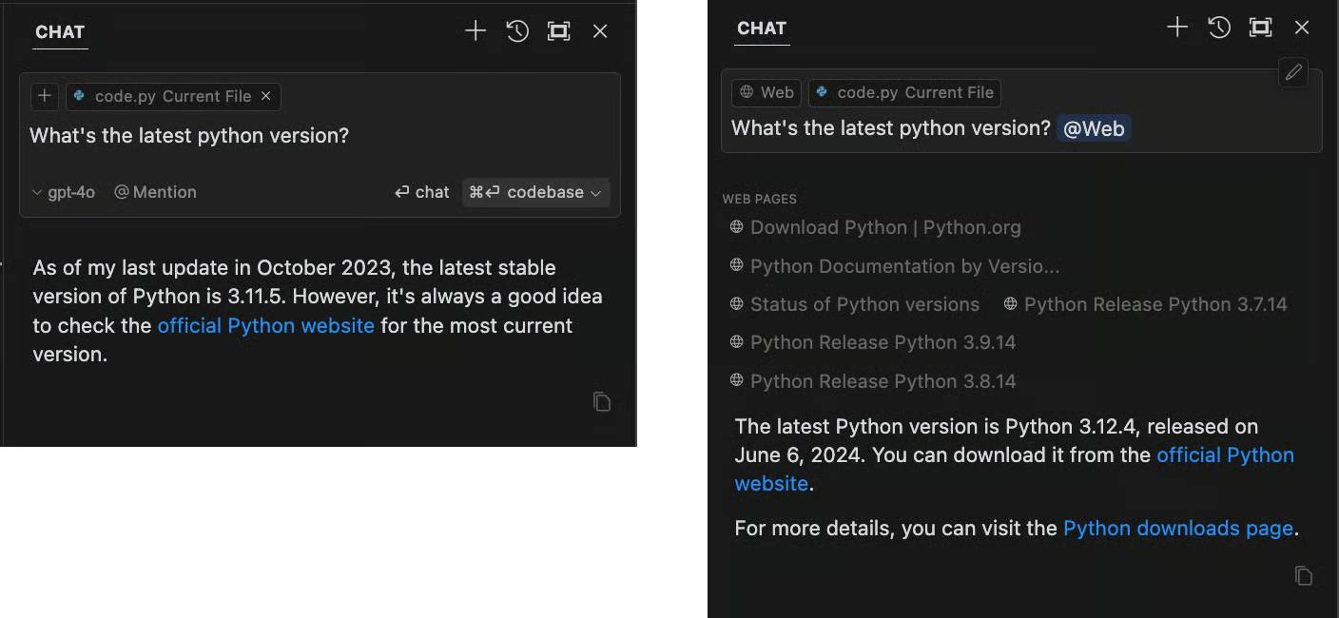1339x618 pixels.
Task: Submit the message with the chat button
Action: tap(421, 192)
